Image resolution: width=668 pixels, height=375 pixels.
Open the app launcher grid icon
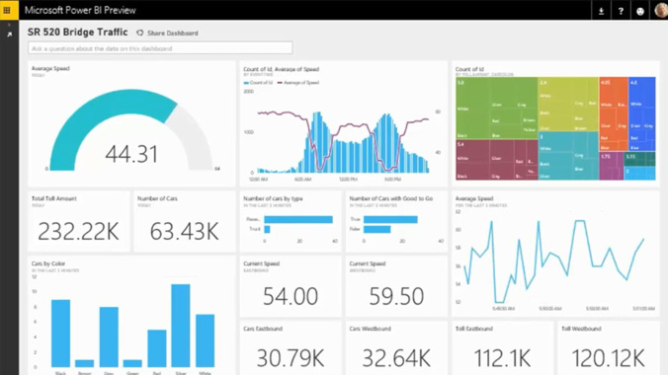click(7, 10)
